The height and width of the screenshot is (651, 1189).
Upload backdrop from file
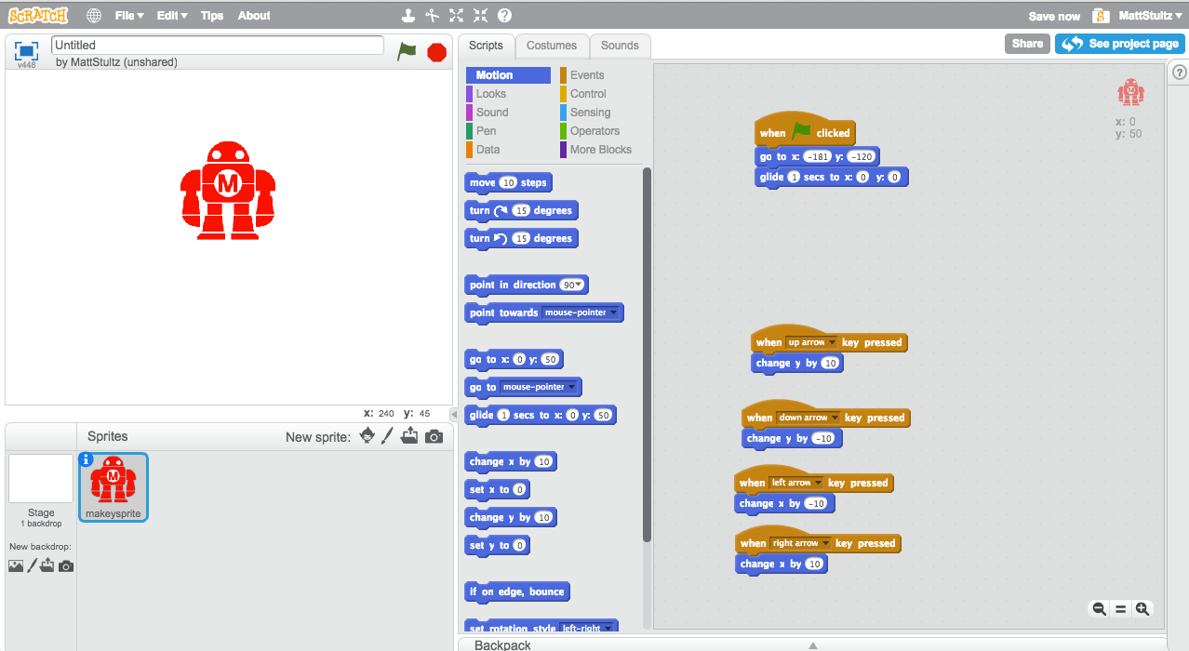[47, 565]
